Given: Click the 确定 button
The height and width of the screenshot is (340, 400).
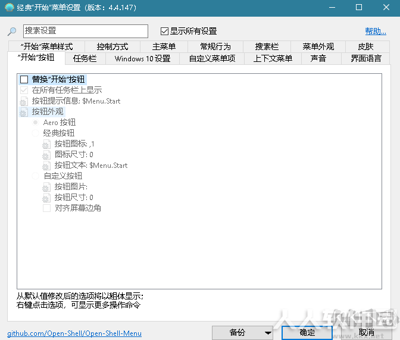Looking at the screenshot, I should pyautogui.click(x=307, y=333).
